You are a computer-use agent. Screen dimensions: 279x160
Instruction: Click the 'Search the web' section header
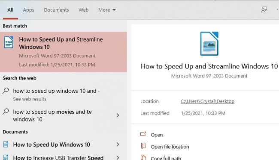click(x=19, y=78)
